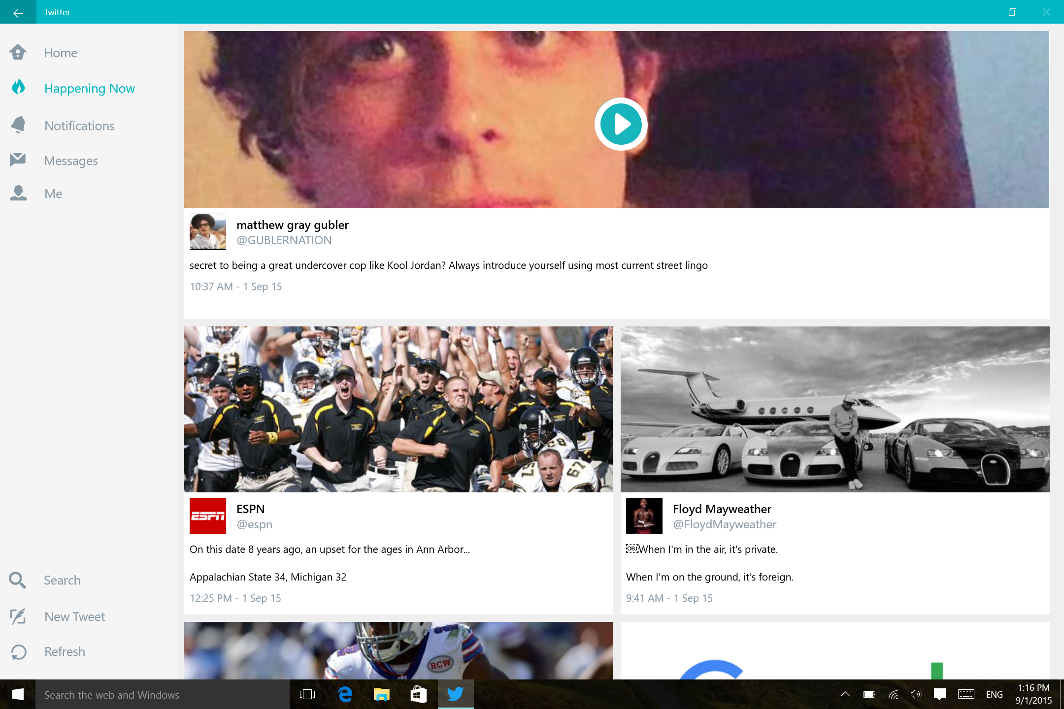Screen dimensions: 1064x709
Task: Open ESPN football crowd photo
Action: coord(399,409)
